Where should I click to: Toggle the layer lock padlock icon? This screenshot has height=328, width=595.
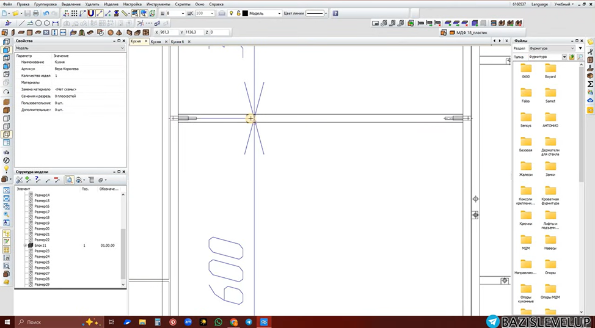(x=239, y=13)
